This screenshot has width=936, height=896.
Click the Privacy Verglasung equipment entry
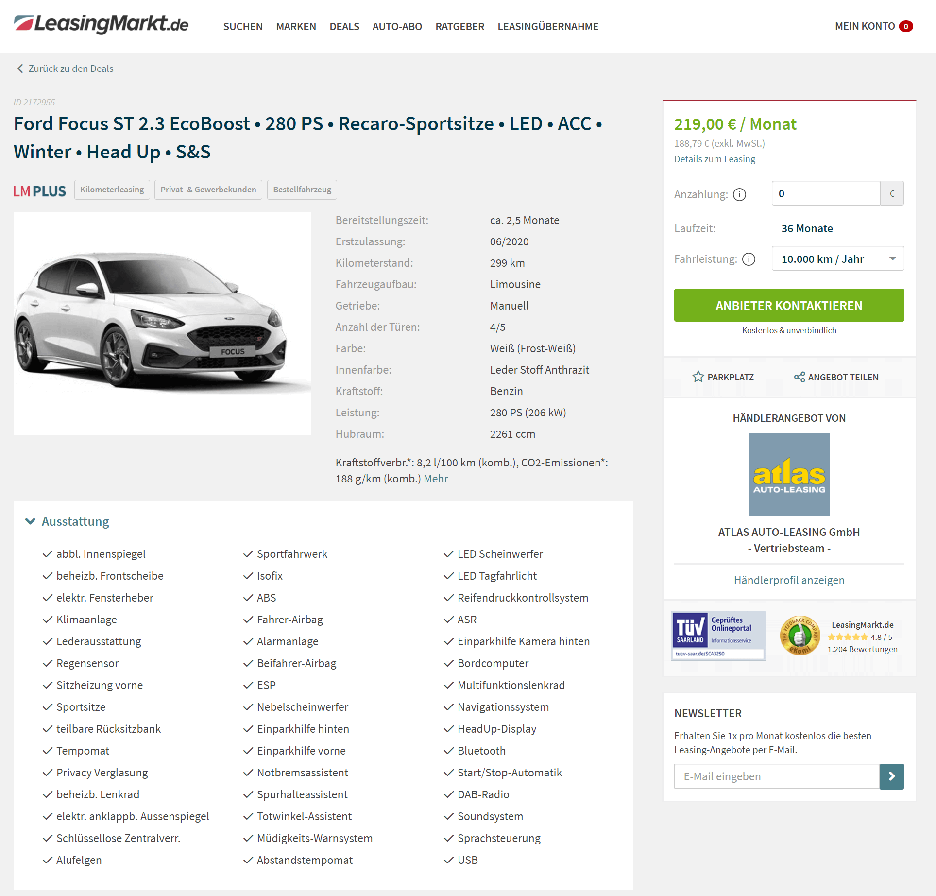(102, 773)
